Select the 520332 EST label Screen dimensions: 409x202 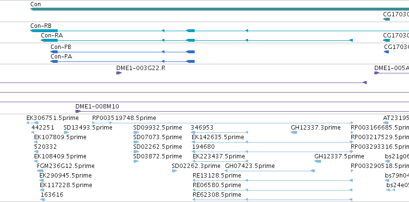point(45,147)
